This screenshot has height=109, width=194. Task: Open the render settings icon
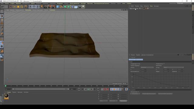tap(53, 7)
